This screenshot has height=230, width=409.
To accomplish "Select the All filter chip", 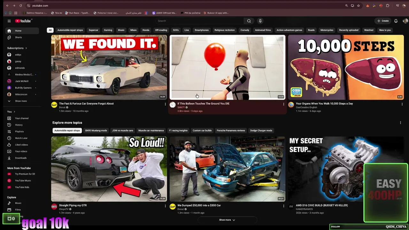I will click(50, 30).
